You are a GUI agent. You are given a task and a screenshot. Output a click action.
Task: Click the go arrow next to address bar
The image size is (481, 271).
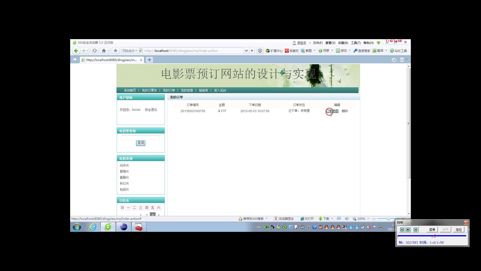[252, 51]
